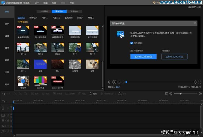This screenshot has width=203, height=137.
Task: Switch to the 本地素材 tab
Action: point(44,12)
